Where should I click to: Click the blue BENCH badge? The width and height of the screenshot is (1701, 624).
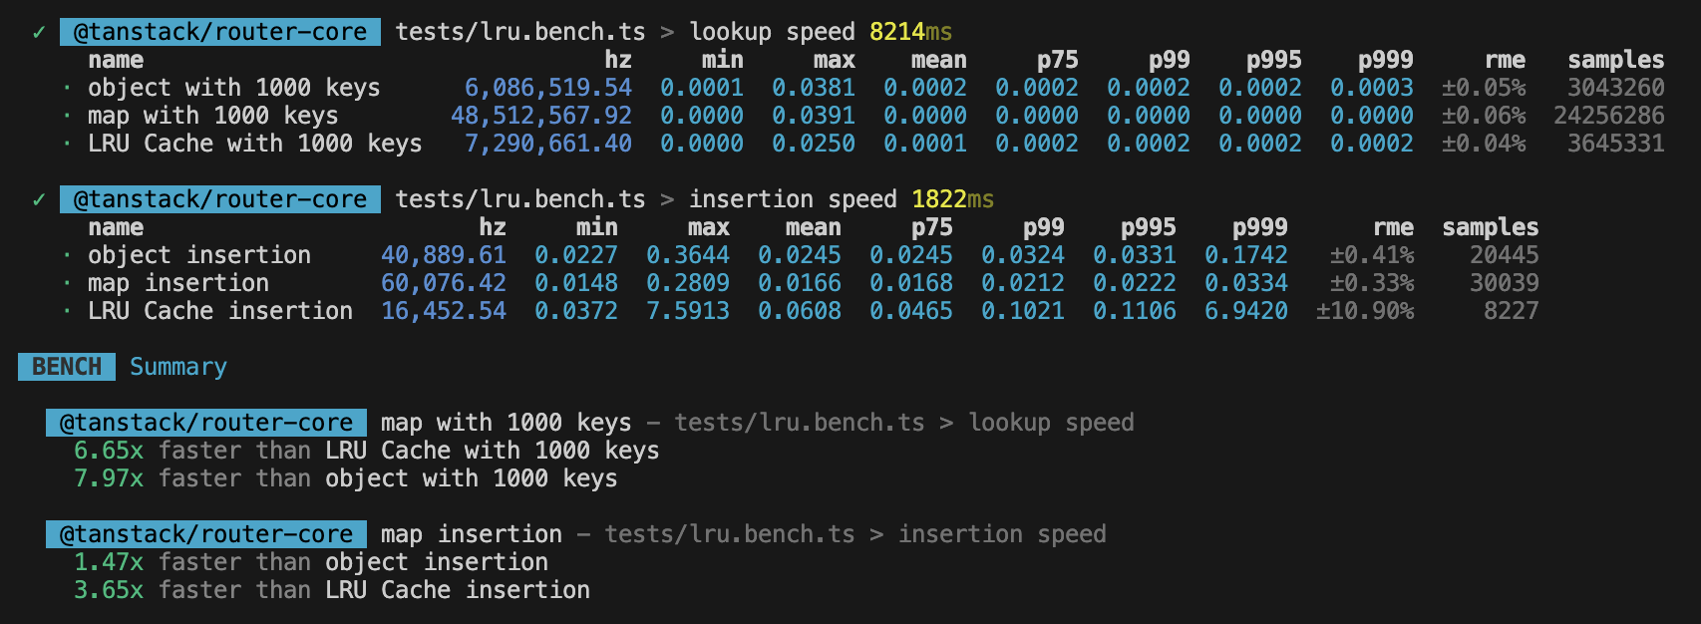[67, 367]
